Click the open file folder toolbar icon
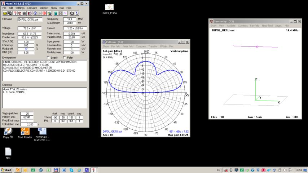The width and height of the screenshot is (308, 173). (x=5, y=13)
